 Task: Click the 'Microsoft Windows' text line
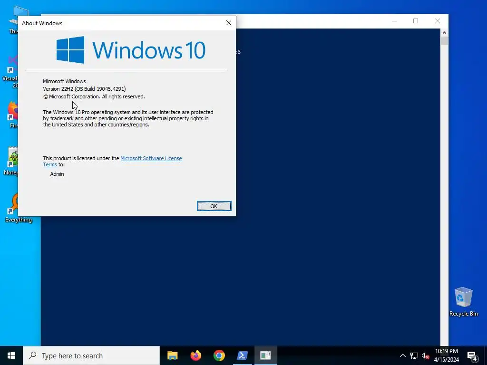click(x=64, y=81)
